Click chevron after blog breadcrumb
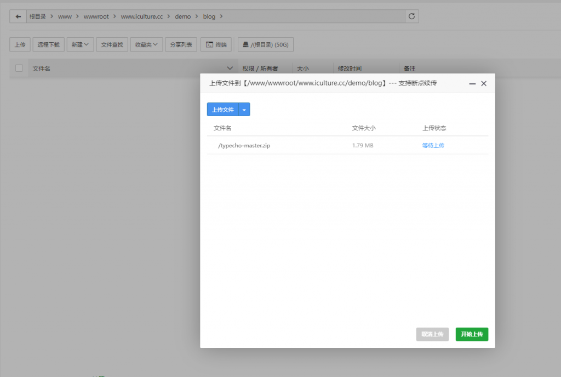The image size is (561, 377). [221, 16]
